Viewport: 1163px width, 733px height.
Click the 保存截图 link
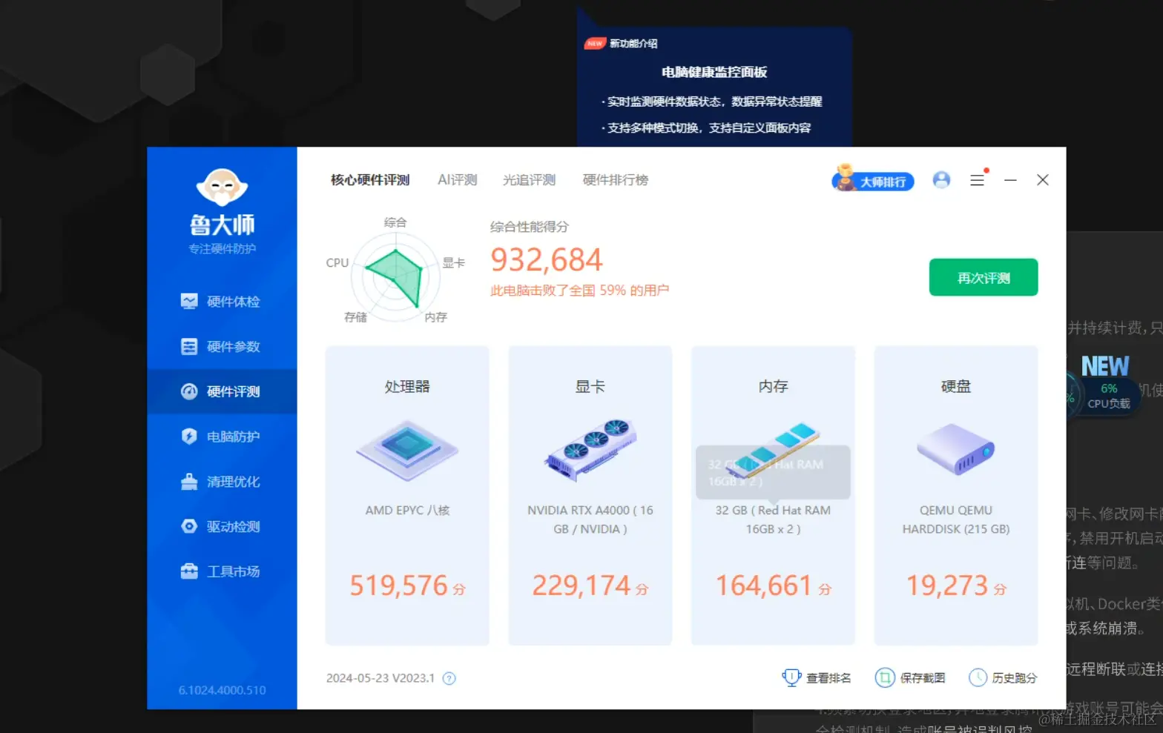[x=923, y=678]
